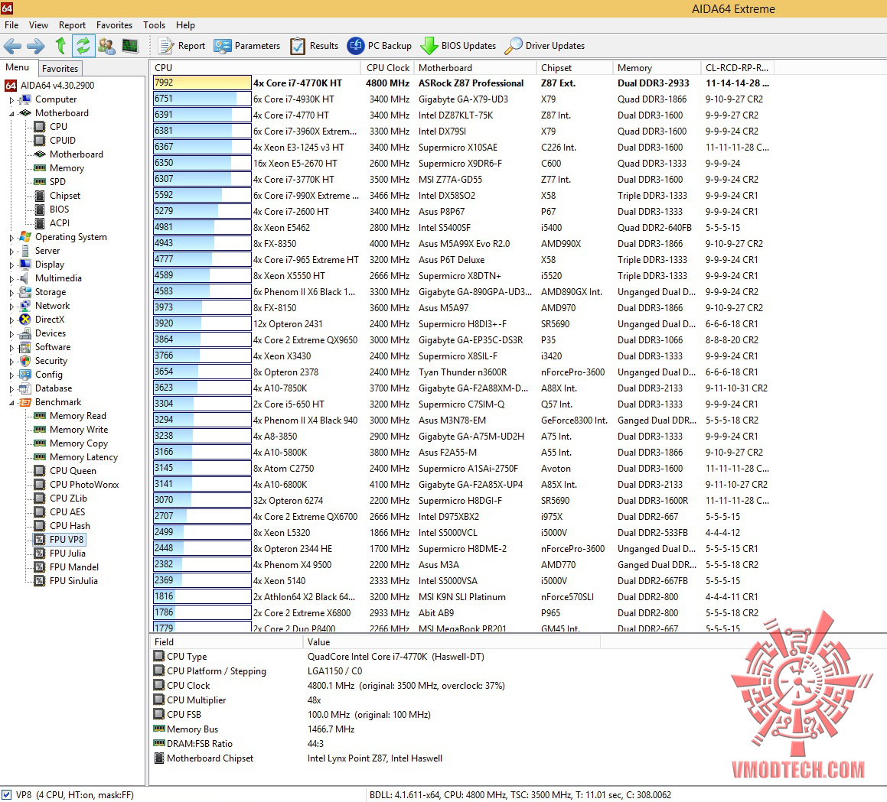Screen dimensions: 887x802
Task: Sort by the Memory column header
Action: 657,68
